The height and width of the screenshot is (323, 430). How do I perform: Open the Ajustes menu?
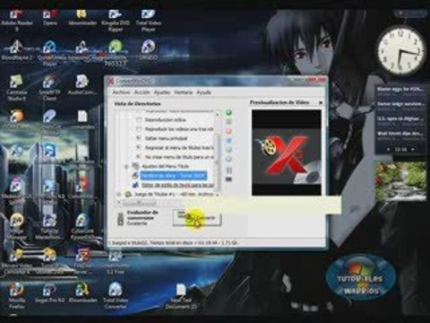tap(161, 92)
